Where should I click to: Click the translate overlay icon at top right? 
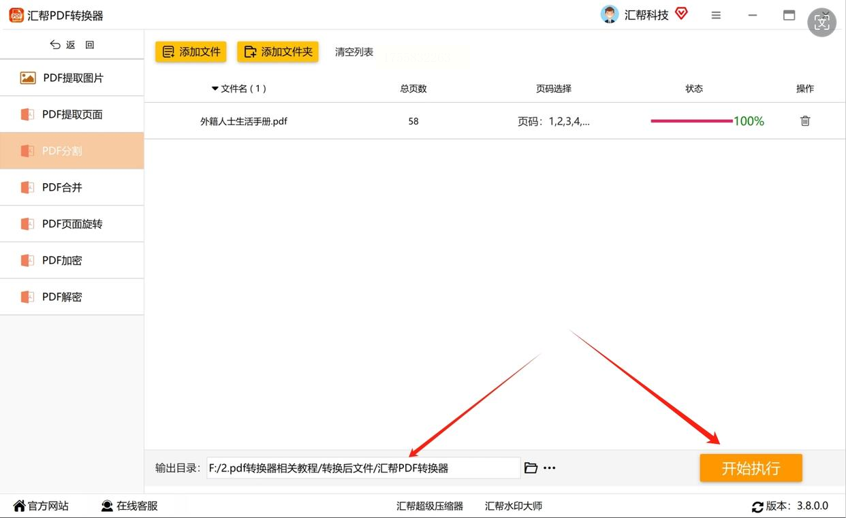[x=821, y=22]
